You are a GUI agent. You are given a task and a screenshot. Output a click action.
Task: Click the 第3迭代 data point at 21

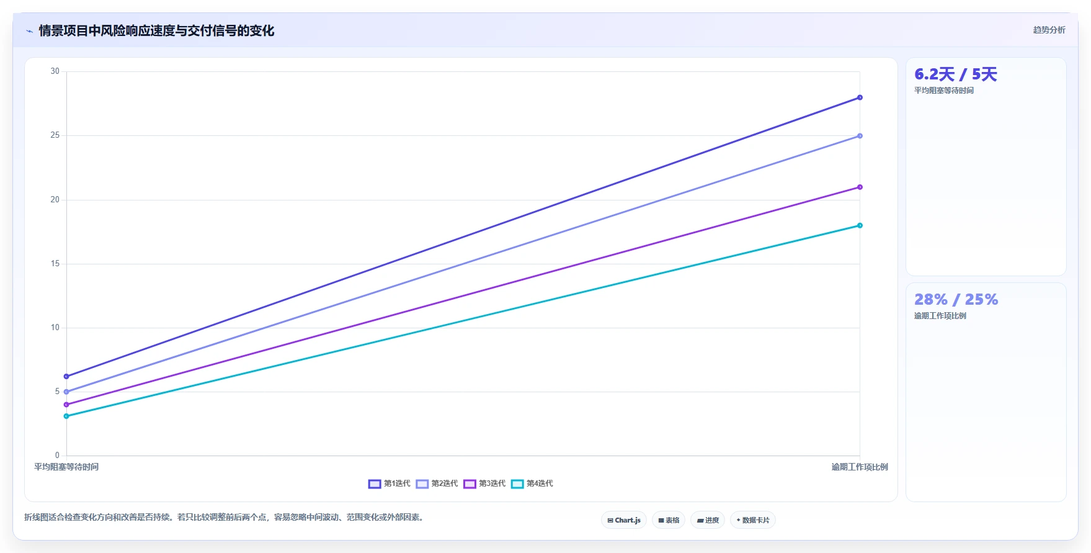pos(860,187)
